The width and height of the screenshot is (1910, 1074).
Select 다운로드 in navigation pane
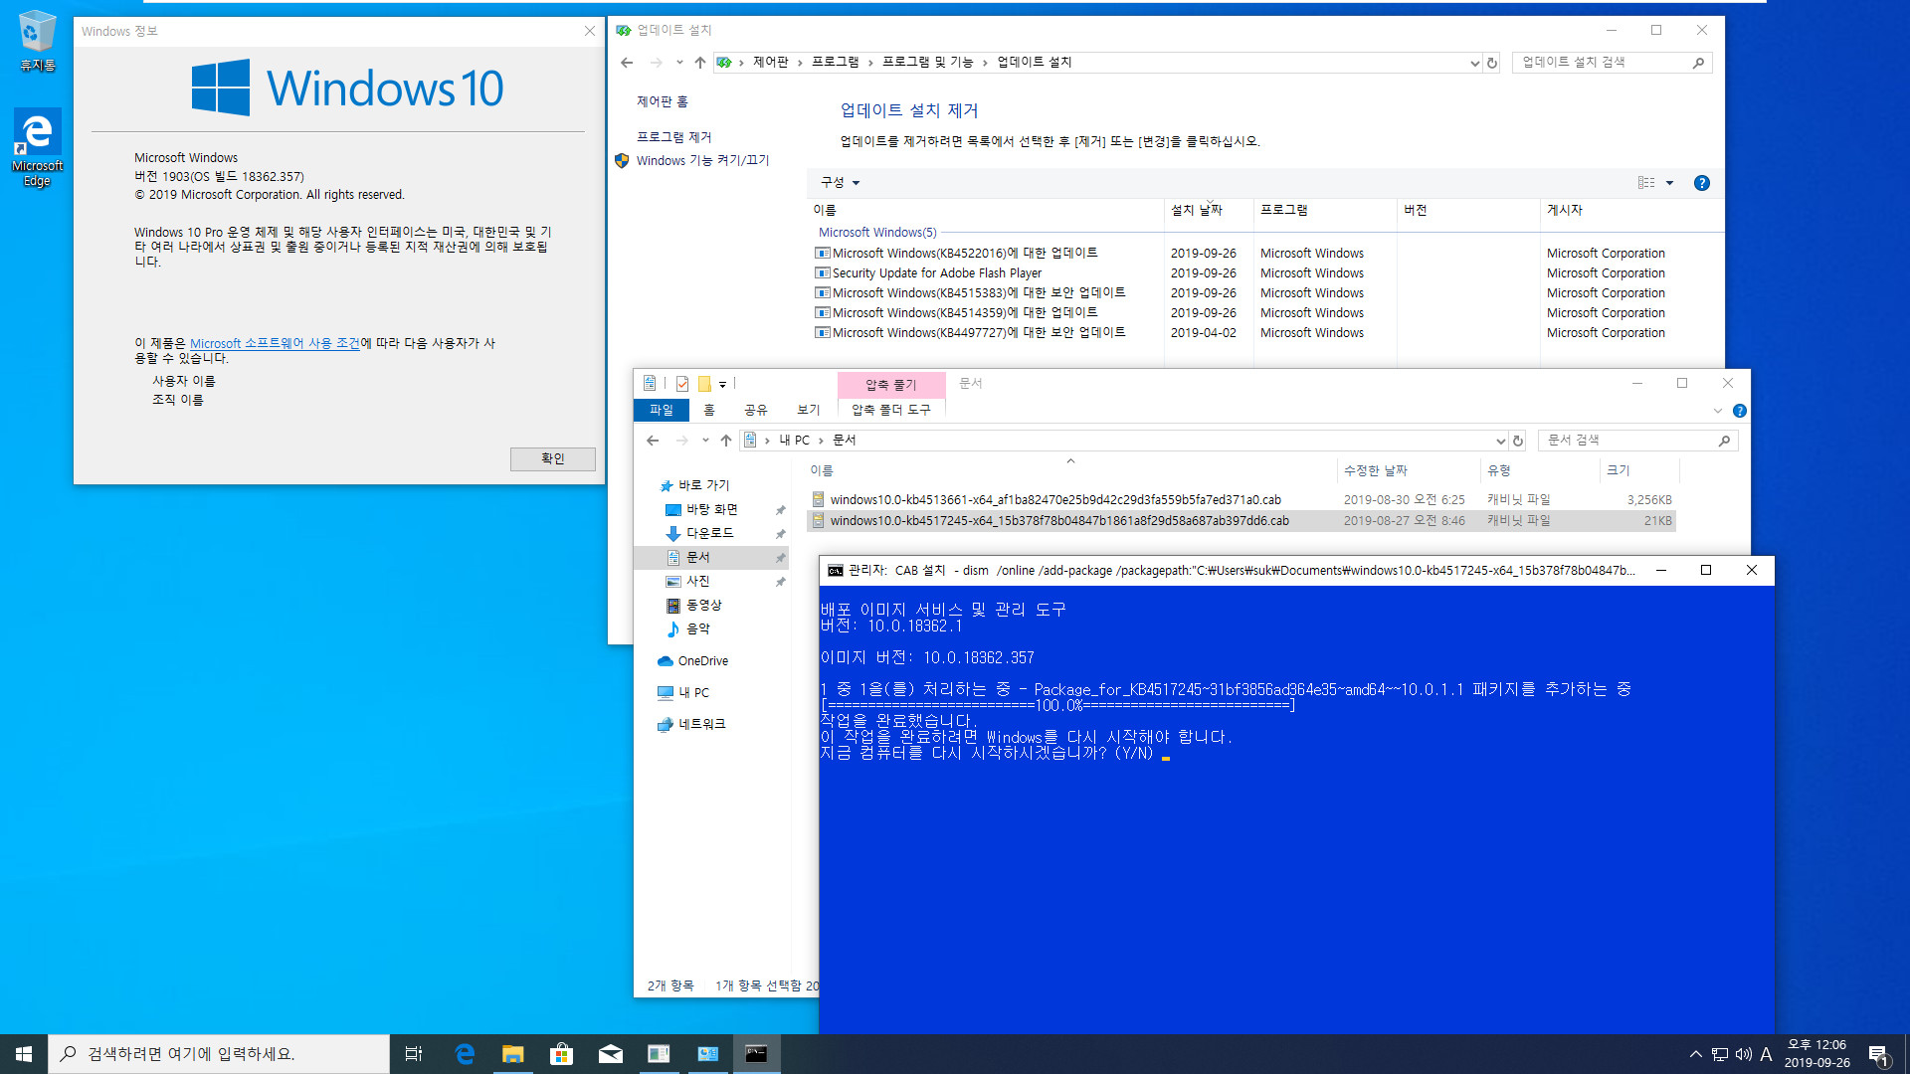[710, 533]
